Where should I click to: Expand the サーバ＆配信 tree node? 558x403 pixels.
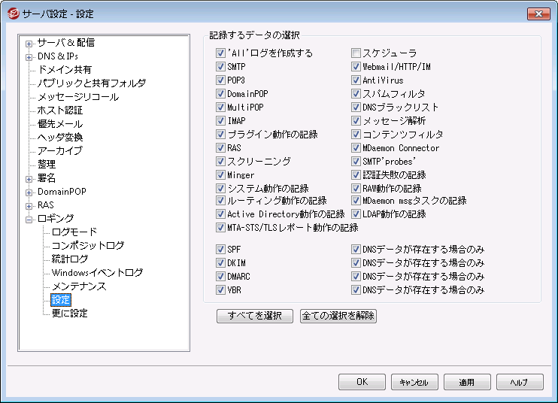29,44
